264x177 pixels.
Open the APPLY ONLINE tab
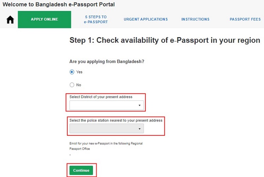(x=45, y=19)
